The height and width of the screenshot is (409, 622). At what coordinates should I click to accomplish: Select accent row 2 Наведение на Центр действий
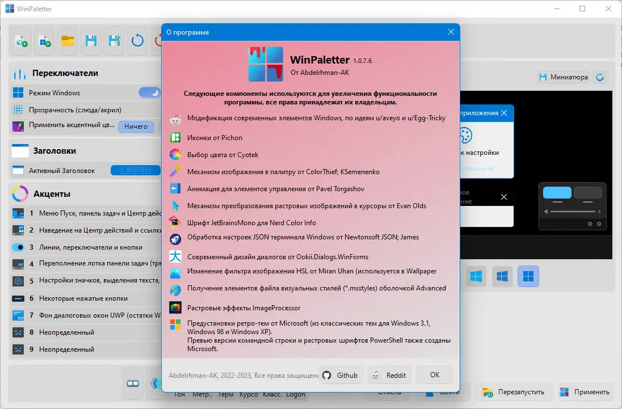[86, 230]
